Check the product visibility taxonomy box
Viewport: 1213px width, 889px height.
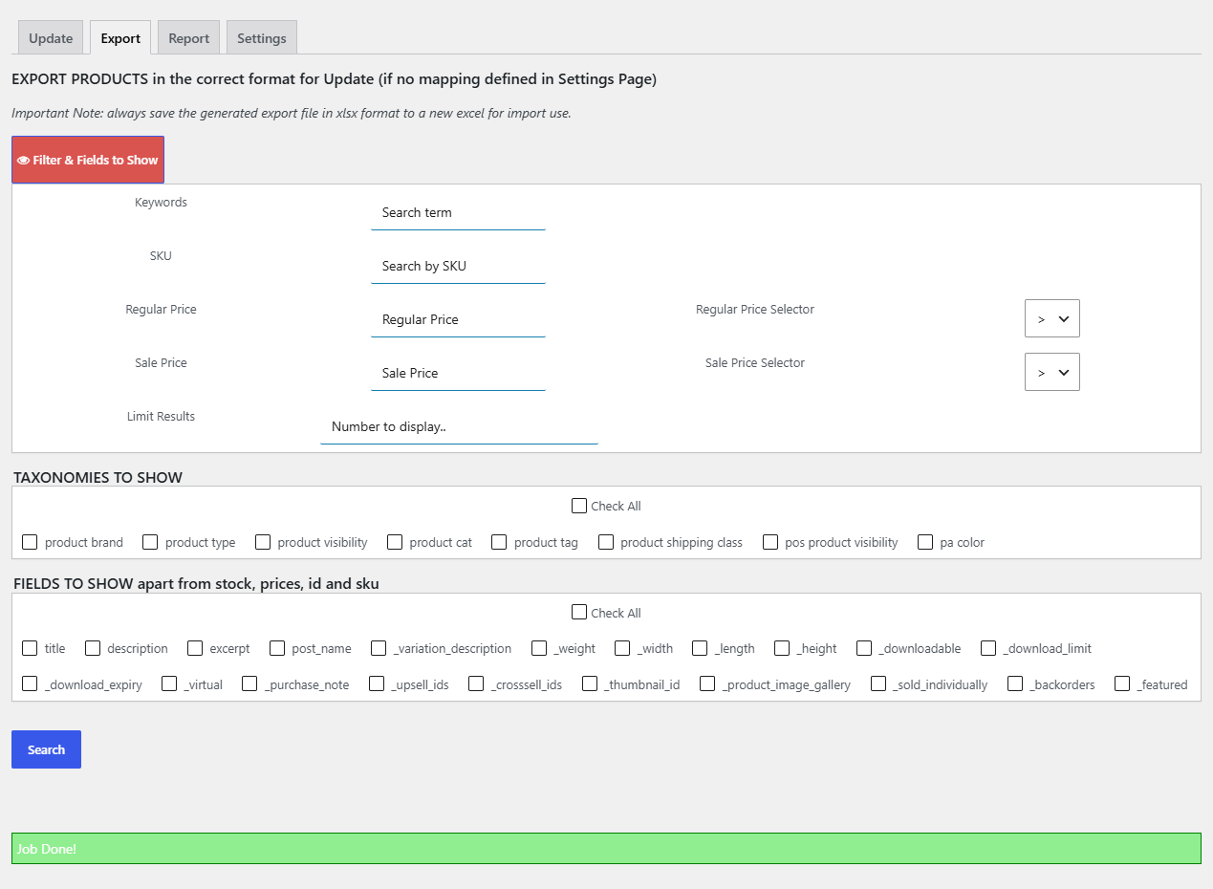263,542
